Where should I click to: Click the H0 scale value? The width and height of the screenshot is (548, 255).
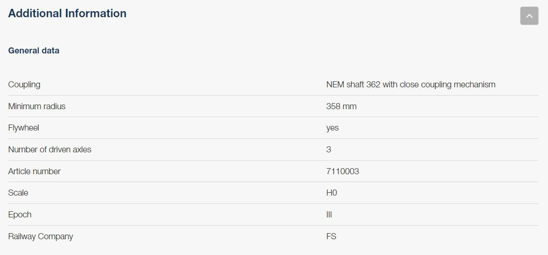click(332, 193)
